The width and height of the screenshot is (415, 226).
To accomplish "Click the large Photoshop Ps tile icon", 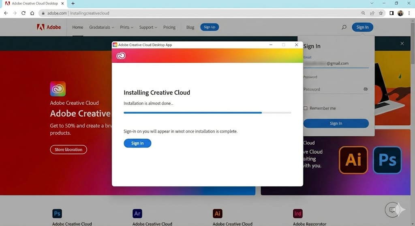I will tap(387, 160).
